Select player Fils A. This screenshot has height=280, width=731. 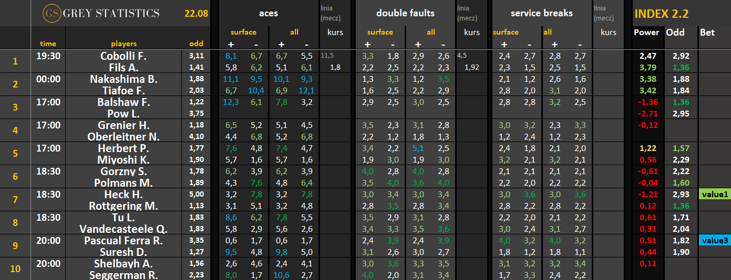(x=123, y=67)
